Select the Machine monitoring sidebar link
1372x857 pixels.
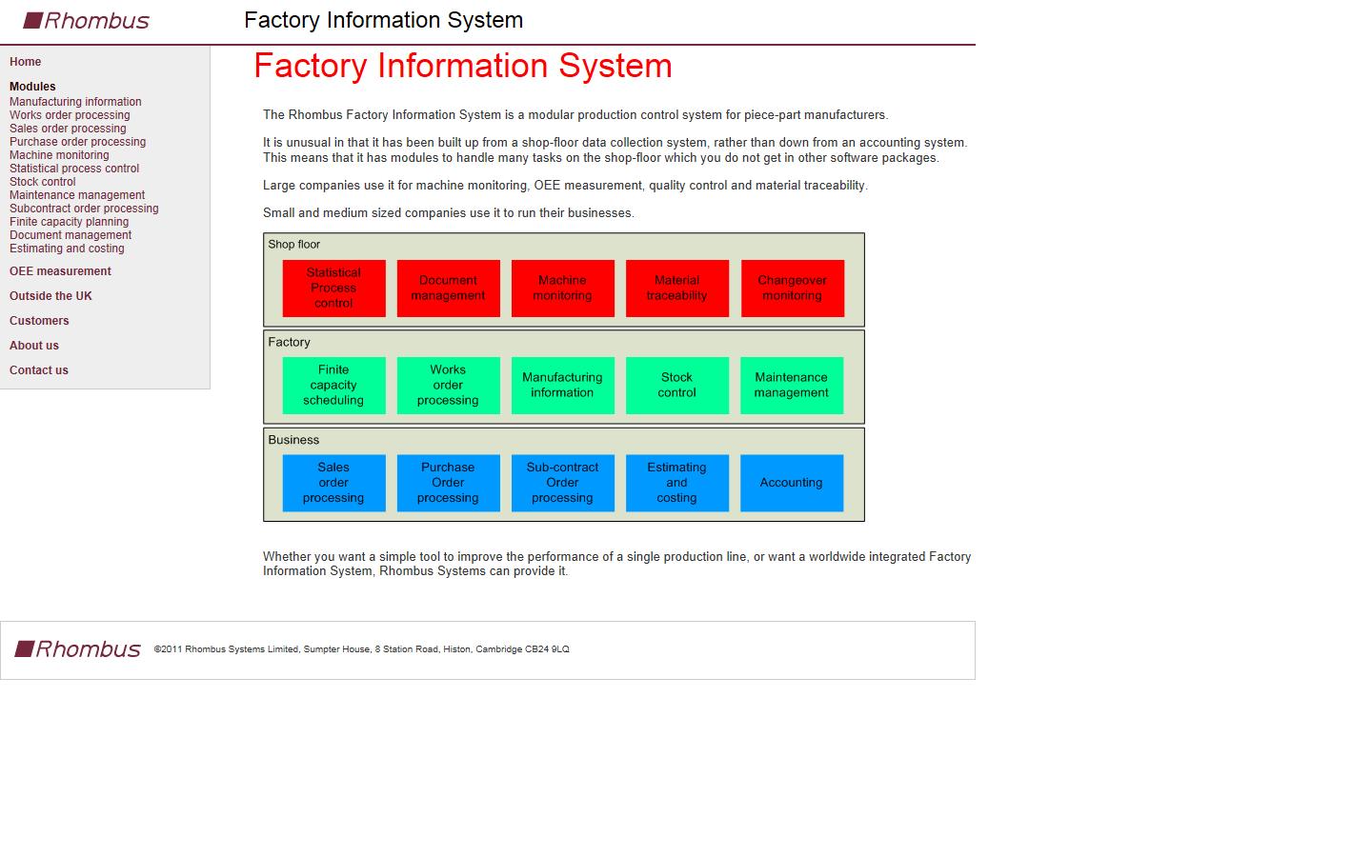pyautogui.click(x=59, y=155)
